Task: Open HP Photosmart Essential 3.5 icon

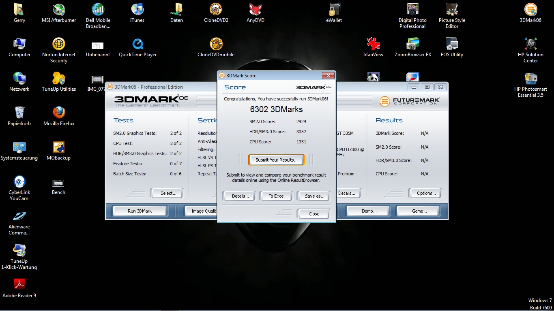Action: tap(530, 85)
